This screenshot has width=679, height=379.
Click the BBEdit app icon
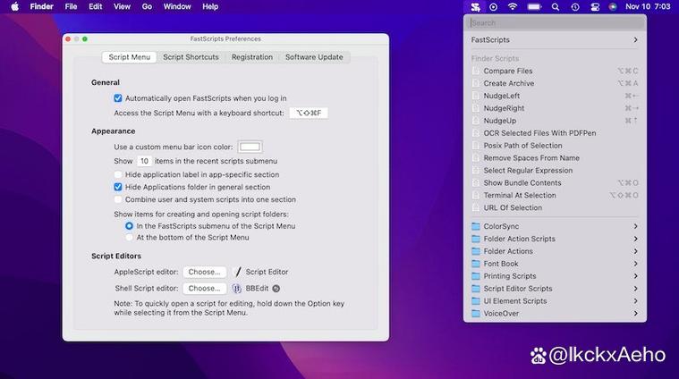click(236, 288)
